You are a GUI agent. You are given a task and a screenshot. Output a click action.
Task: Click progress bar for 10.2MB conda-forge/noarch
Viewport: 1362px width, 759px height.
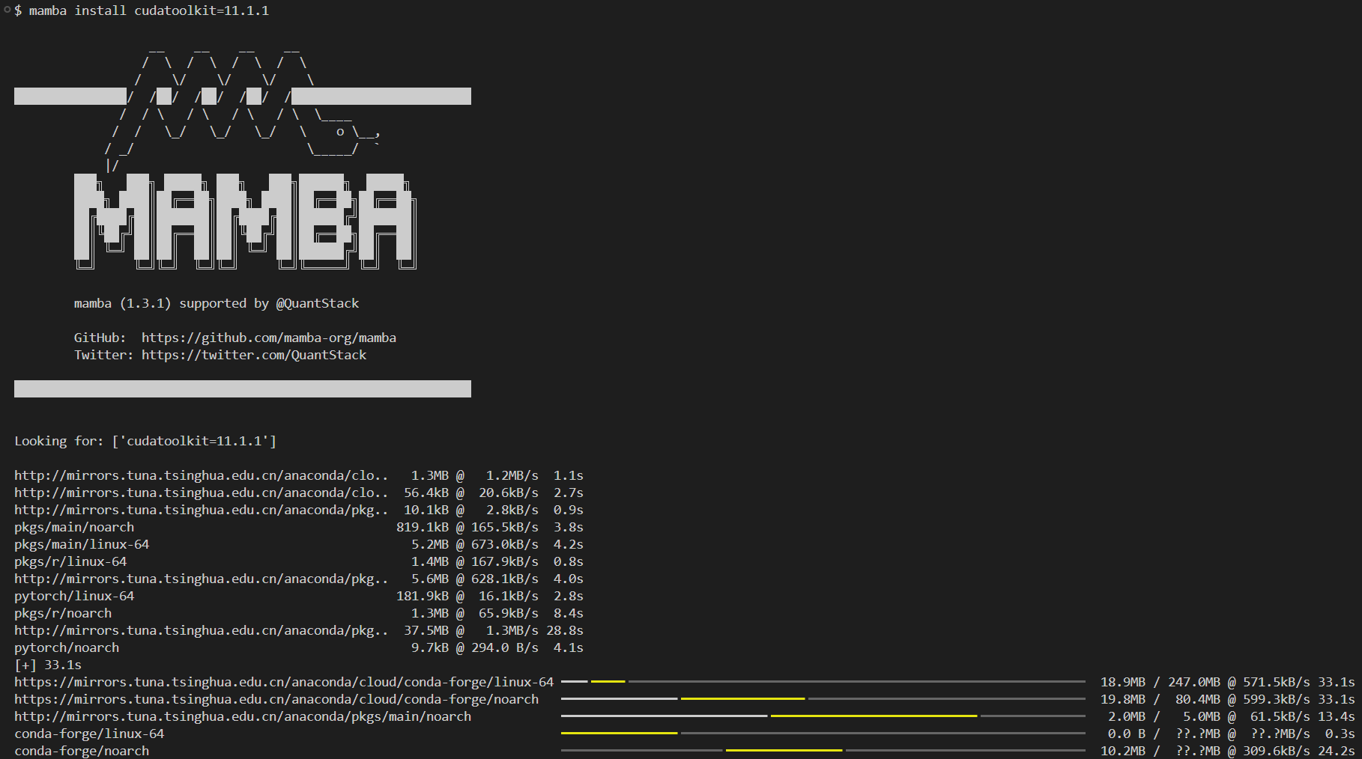pyautogui.click(x=823, y=751)
